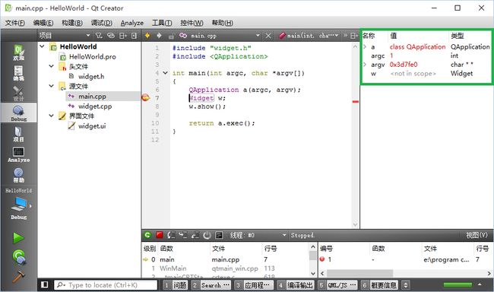The image size is (494, 292).
Task: Click the Build hammer icon
Action: pos(18,277)
